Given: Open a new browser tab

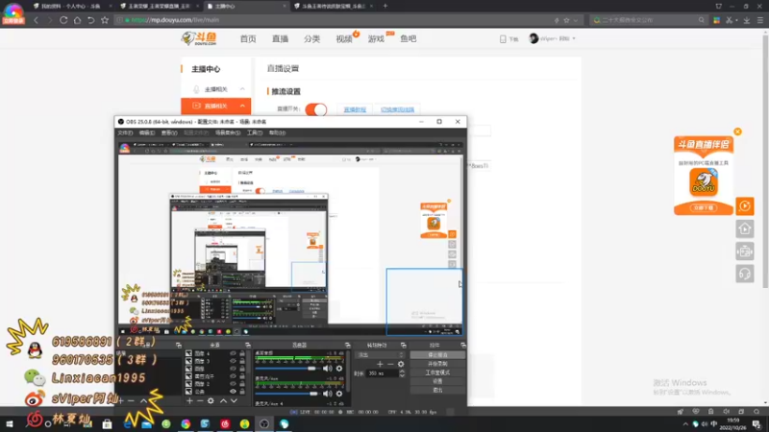Looking at the screenshot, I should (x=385, y=6).
